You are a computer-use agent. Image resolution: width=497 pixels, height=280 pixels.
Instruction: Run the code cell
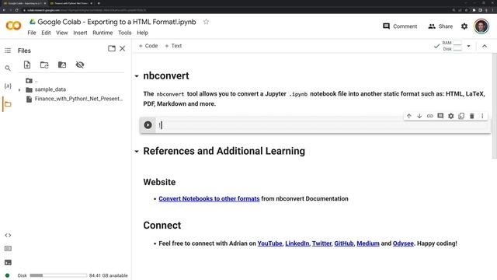pos(148,124)
